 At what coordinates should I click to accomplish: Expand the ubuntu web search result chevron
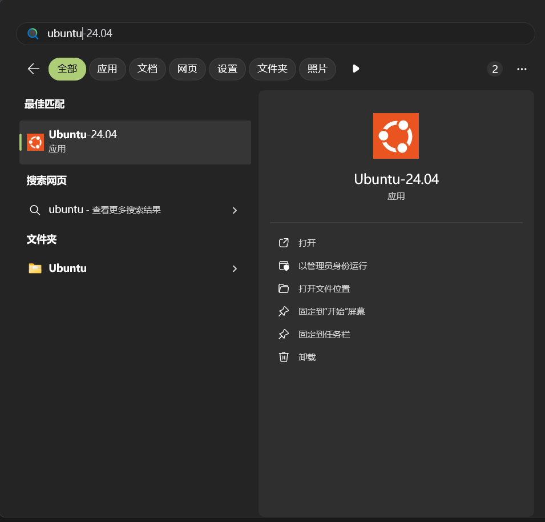point(235,210)
